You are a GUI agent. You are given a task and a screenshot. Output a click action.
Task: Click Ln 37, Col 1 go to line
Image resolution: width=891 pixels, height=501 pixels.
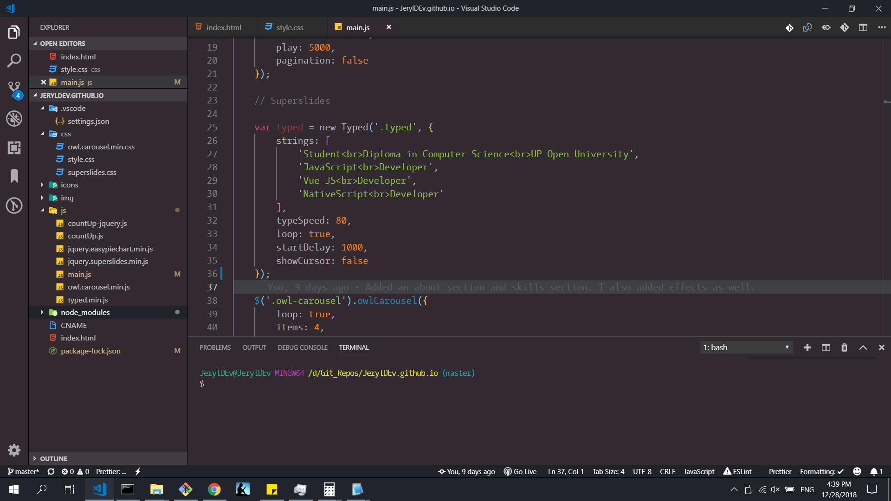[x=566, y=471]
